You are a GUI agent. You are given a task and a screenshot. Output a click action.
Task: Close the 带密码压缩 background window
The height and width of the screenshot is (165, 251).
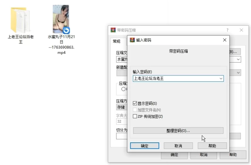tap(241, 30)
